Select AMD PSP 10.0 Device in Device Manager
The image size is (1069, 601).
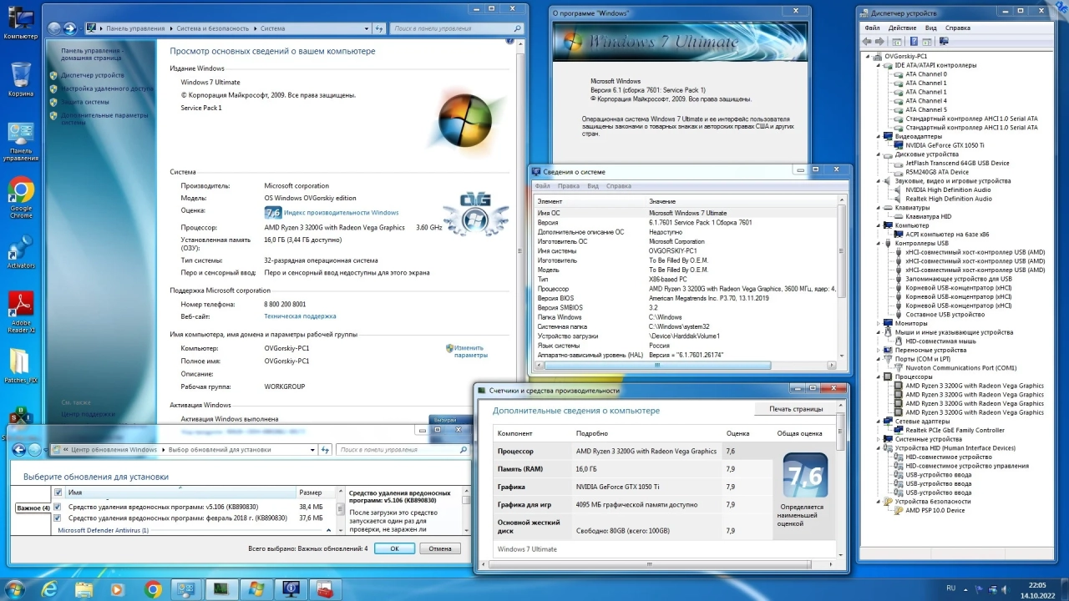pos(935,510)
